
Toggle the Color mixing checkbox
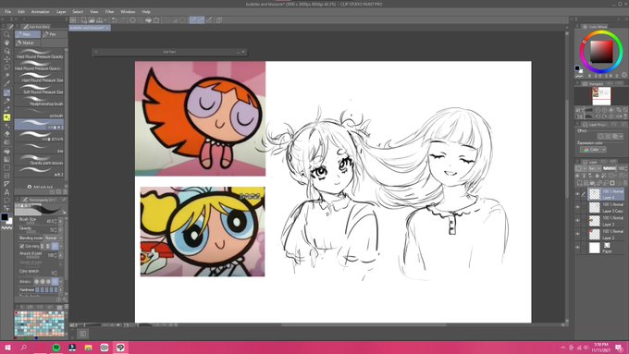(x=21, y=246)
